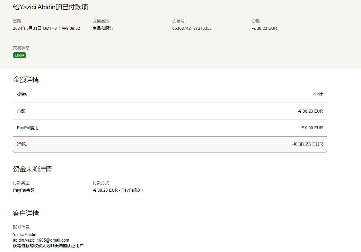Click the 交易状态 label
Screen dimensions: 361x252
point(21,48)
